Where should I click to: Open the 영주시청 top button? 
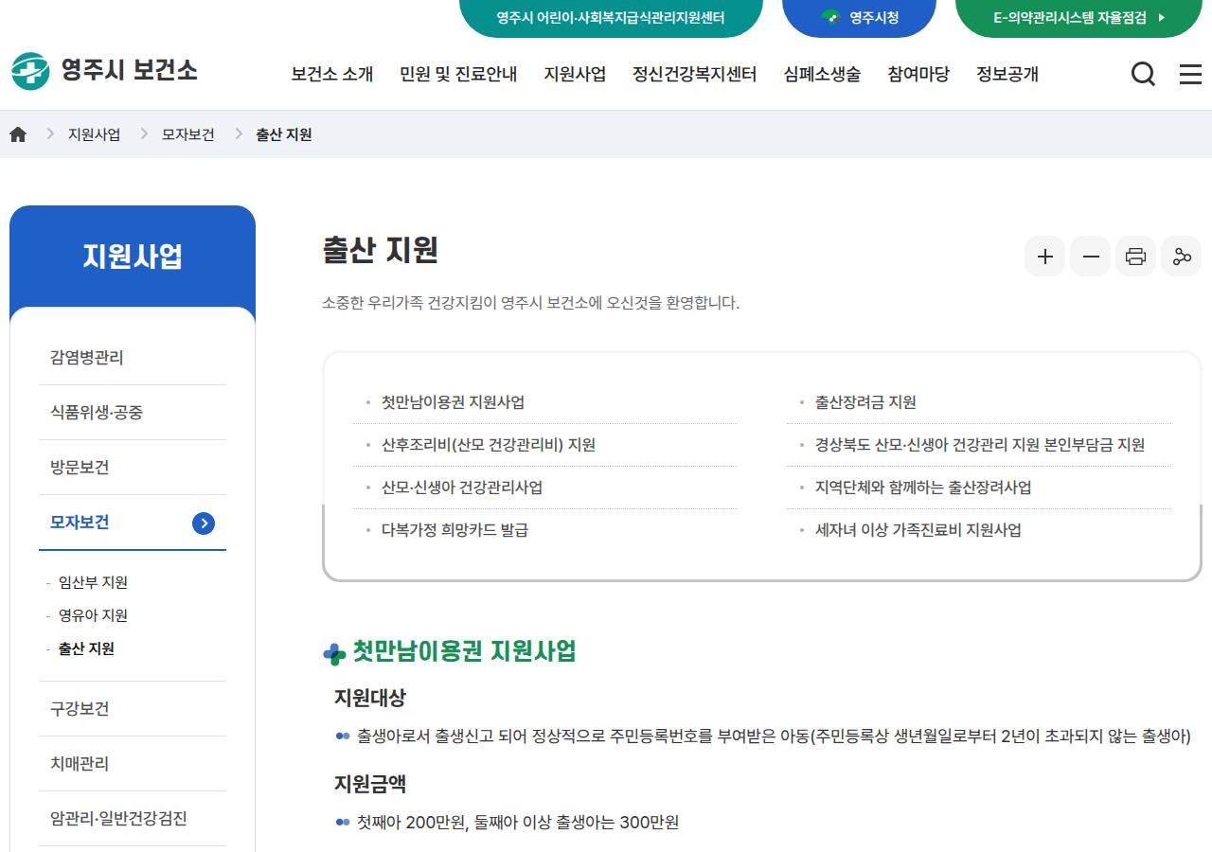pyautogui.click(x=859, y=17)
